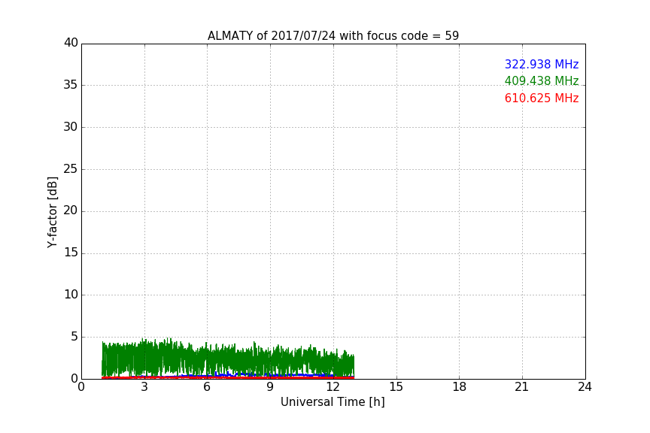Click the green noisy data trace
Screen dimensions: 650x433
tap(228, 359)
